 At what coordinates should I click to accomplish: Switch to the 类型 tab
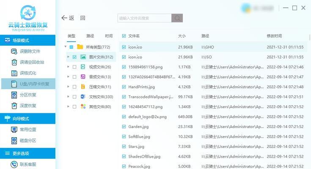72,36
